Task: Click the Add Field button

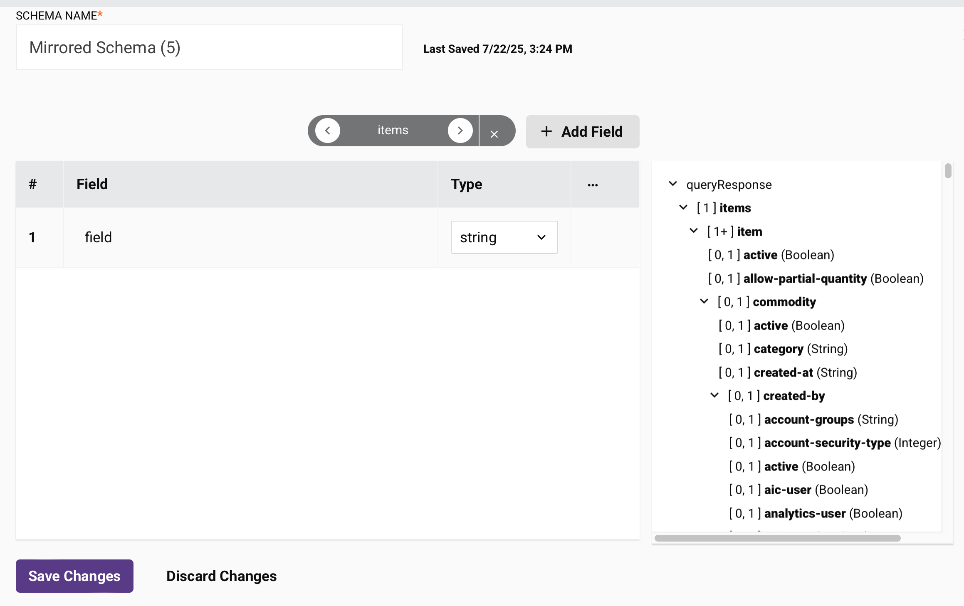Action: click(x=582, y=131)
